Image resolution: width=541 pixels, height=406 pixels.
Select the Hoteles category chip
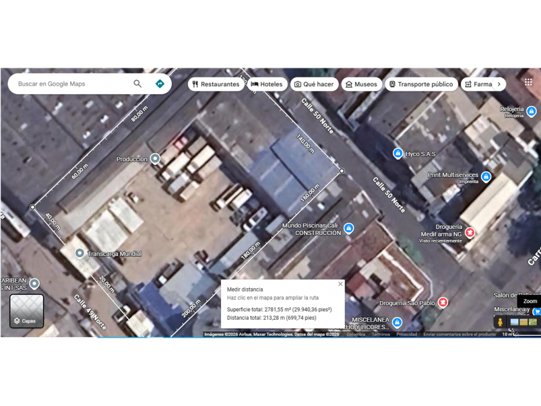click(x=267, y=84)
